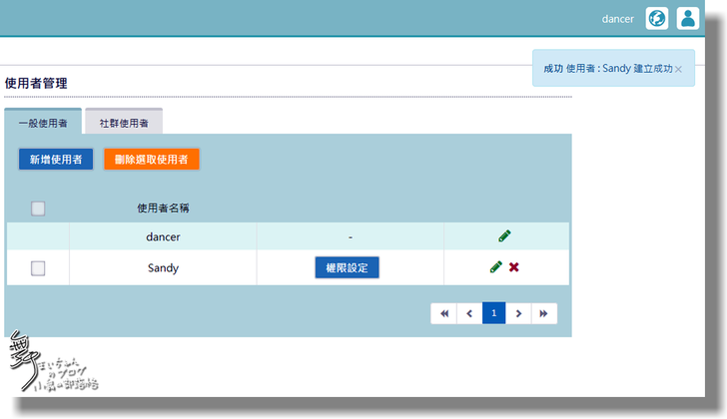Open 權限設定 for Sandy
The image size is (727, 419).
point(348,267)
